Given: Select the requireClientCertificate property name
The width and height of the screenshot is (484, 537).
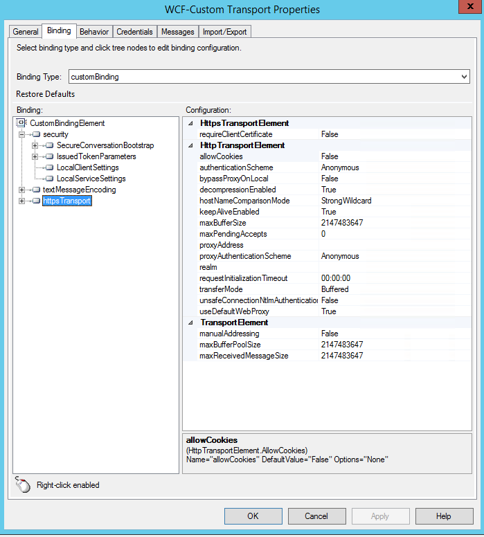Looking at the screenshot, I should point(236,134).
